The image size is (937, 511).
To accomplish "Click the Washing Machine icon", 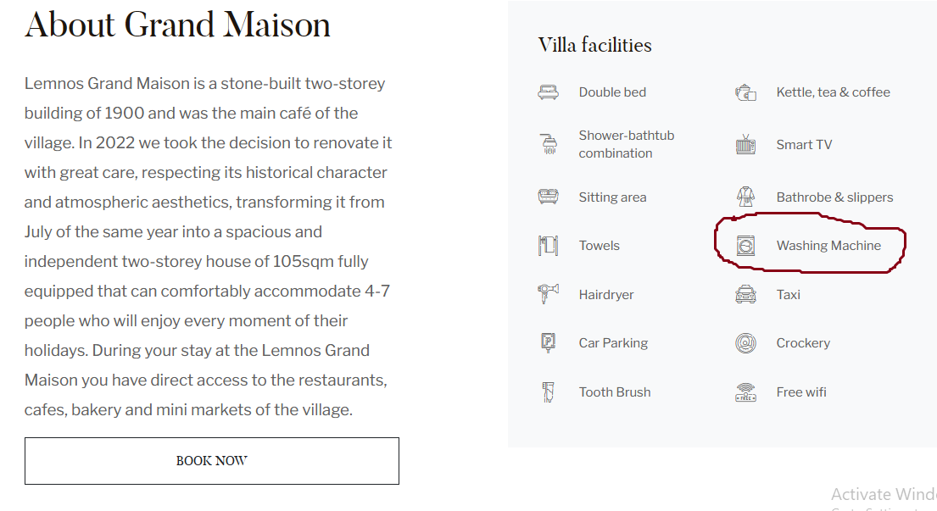I will pos(745,246).
